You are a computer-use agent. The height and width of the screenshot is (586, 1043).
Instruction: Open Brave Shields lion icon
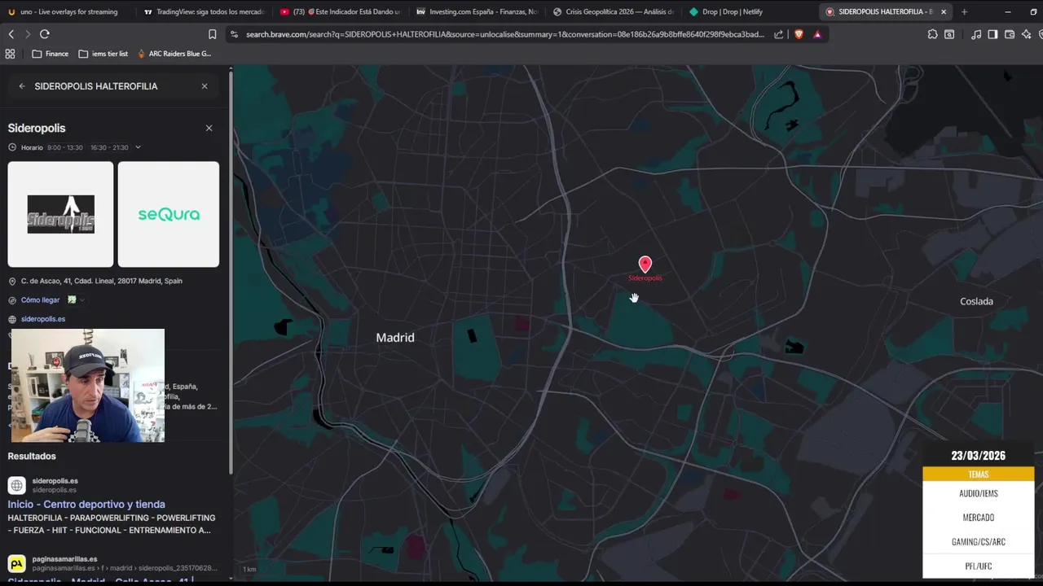pos(799,34)
